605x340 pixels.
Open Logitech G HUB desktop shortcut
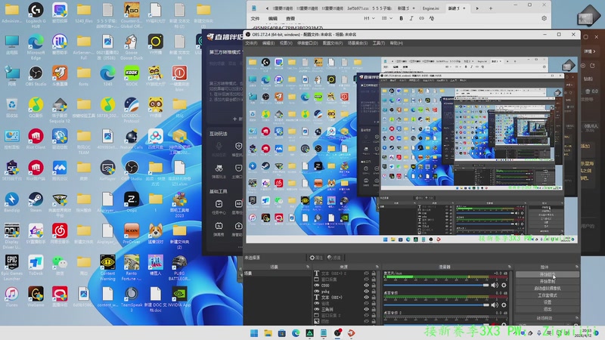click(36, 14)
